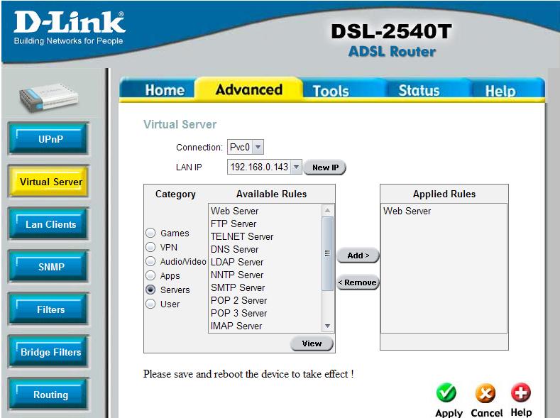Select FTP Server in Available Rules
560x418 pixels.
[x=234, y=224]
